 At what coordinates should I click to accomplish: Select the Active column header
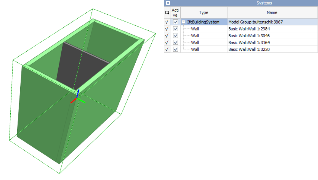click(175, 12)
